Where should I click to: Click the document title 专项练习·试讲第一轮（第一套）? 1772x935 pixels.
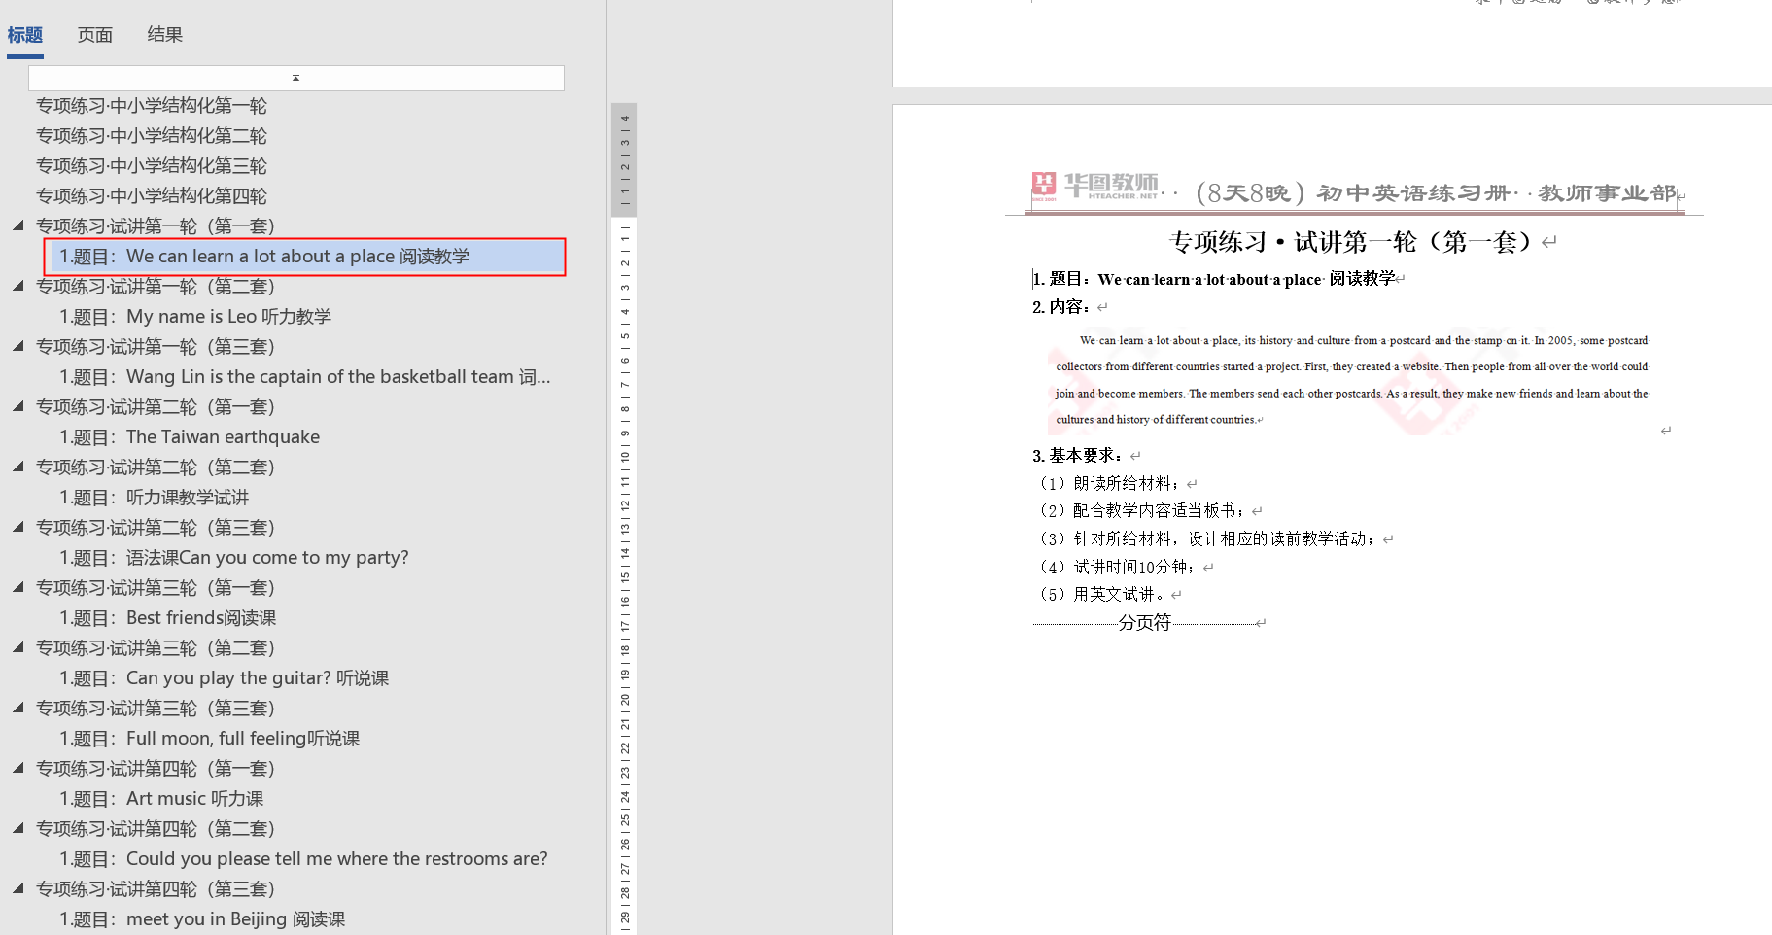pos(1349,242)
